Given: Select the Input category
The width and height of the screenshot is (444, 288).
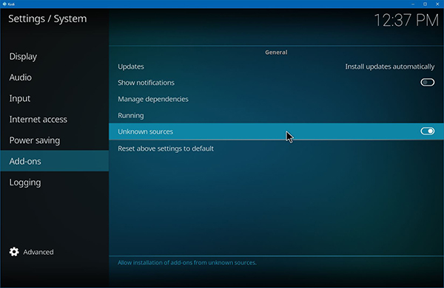Looking at the screenshot, I should tap(55, 98).
